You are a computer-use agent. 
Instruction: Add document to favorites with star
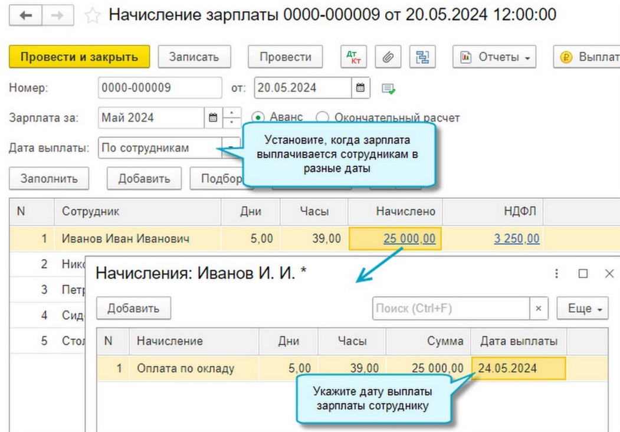pos(93,16)
